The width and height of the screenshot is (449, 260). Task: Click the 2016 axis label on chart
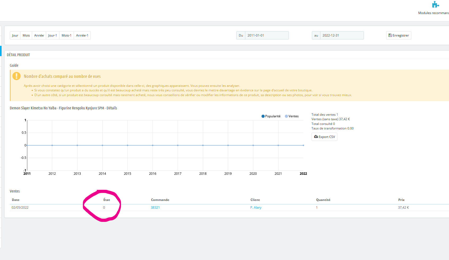tap(152, 174)
